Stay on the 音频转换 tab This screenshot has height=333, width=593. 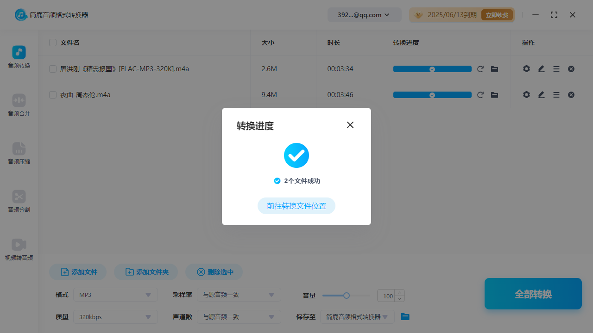(x=19, y=57)
